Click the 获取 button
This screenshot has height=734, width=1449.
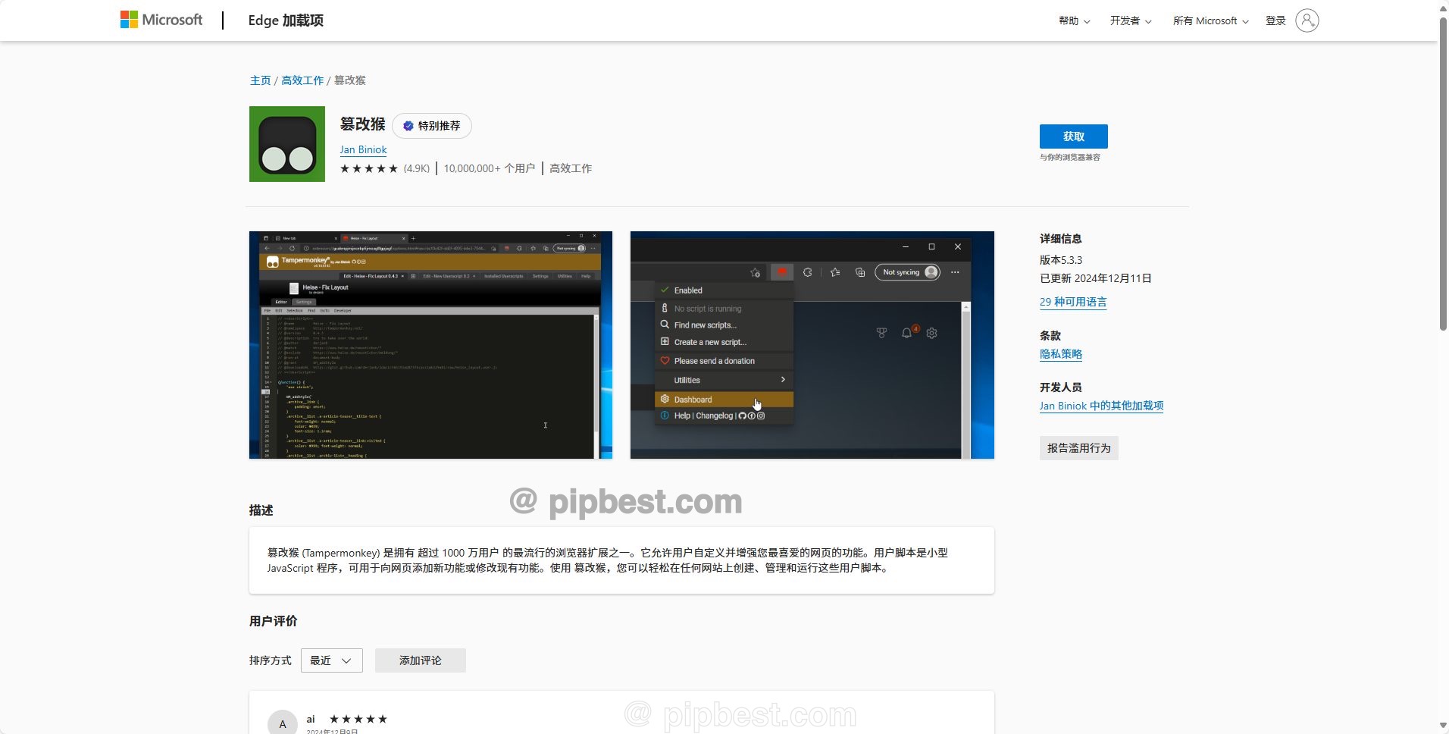(x=1074, y=136)
